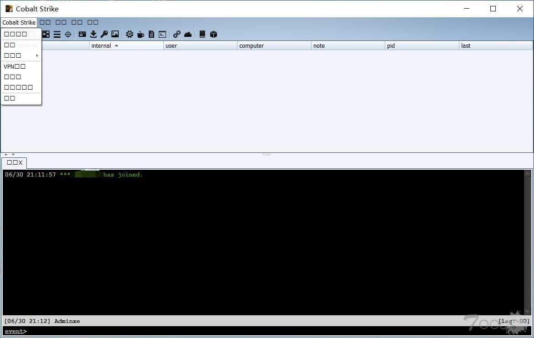Host a file via the chain-link icon
The image size is (534, 338).
(177, 35)
